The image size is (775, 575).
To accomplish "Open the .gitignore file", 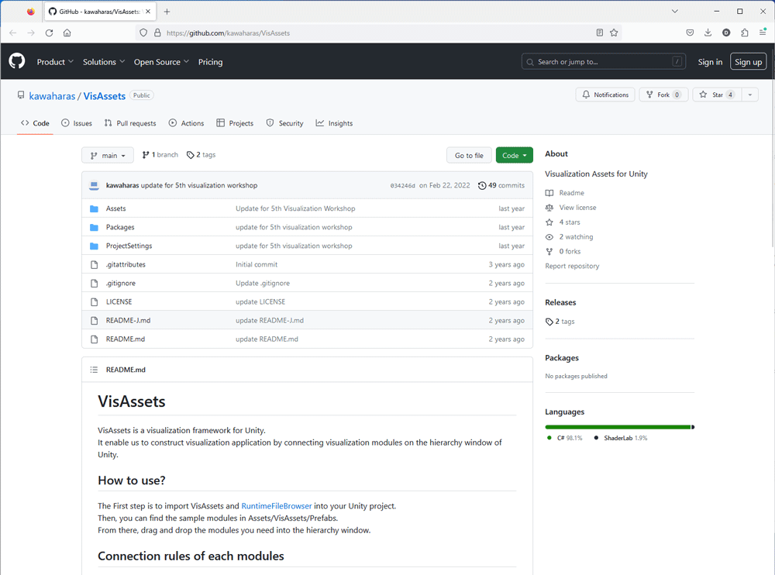I will click(x=121, y=284).
